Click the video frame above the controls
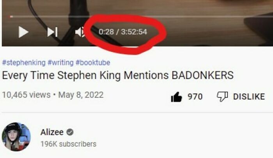 point(137,7)
